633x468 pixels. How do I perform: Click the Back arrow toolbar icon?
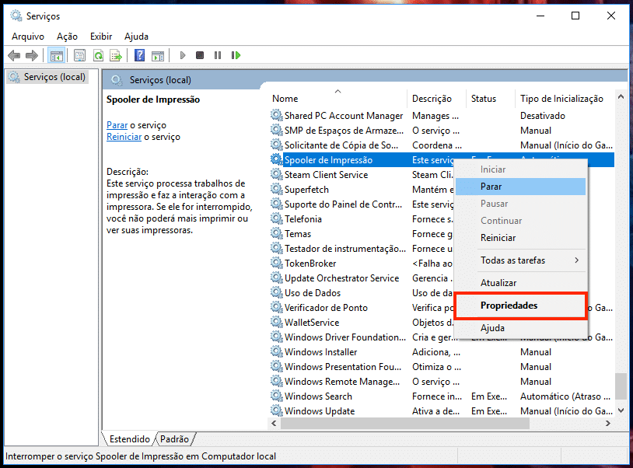(x=13, y=55)
